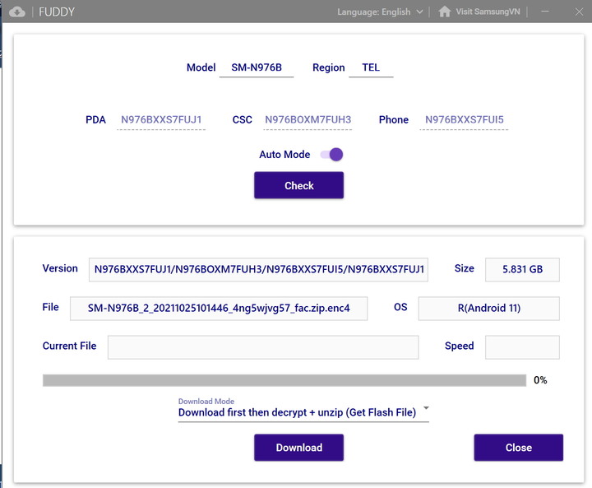Click the Download Mode caption
Screen dimensions: 592x488
point(206,401)
